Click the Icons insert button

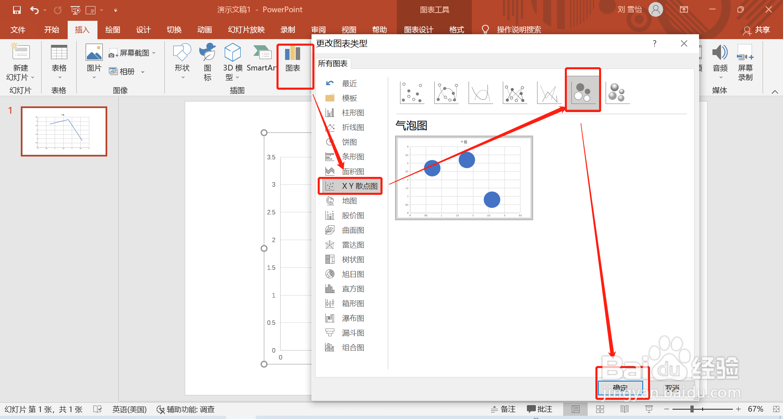pos(207,62)
